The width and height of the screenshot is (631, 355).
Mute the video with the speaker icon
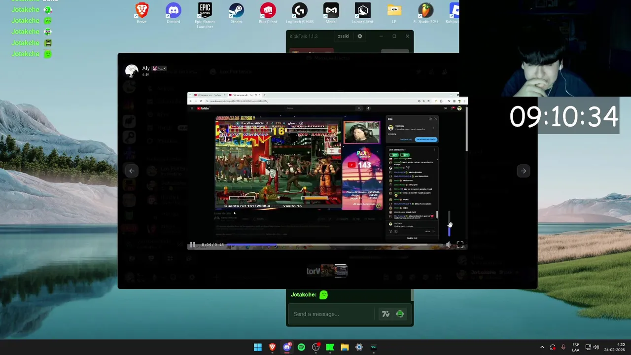click(448, 245)
